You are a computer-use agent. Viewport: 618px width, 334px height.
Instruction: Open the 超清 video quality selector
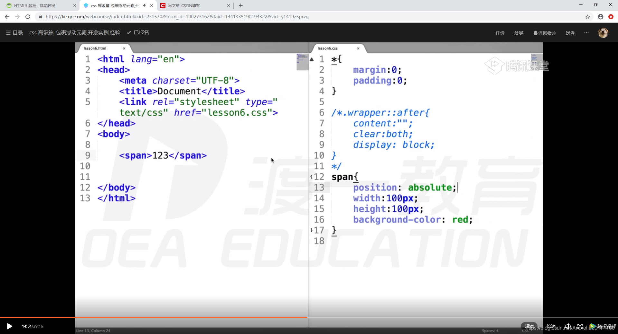click(x=529, y=326)
